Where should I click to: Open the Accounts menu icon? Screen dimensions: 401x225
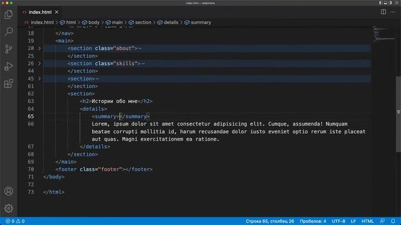point(8,191)
